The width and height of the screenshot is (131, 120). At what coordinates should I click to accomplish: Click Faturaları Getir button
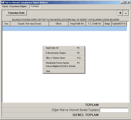[16, 13]
